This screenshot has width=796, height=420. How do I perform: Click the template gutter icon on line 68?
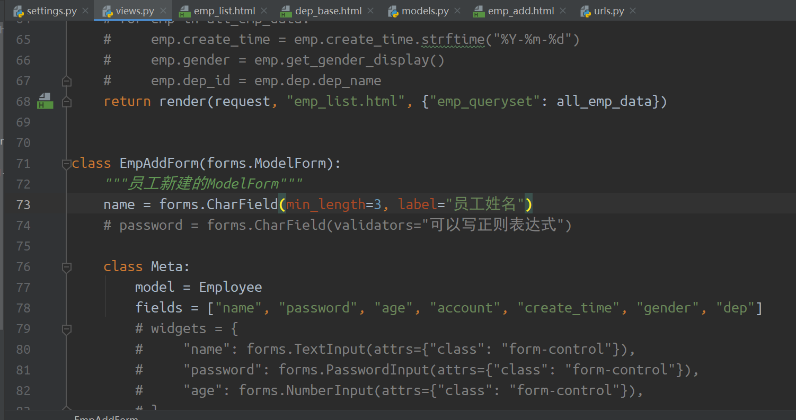coord(45,101)
